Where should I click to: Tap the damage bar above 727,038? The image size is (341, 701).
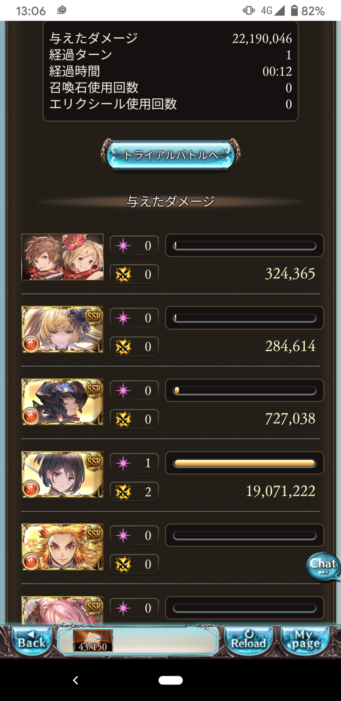[245, 390]
